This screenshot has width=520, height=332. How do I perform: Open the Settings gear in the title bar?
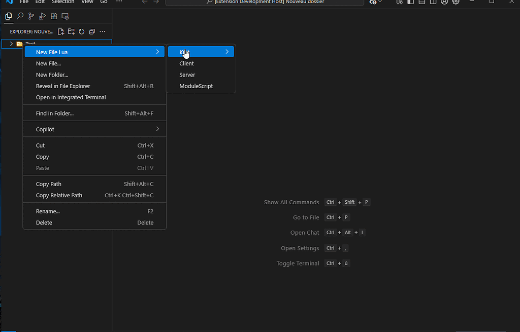click(x=456, y=3)
